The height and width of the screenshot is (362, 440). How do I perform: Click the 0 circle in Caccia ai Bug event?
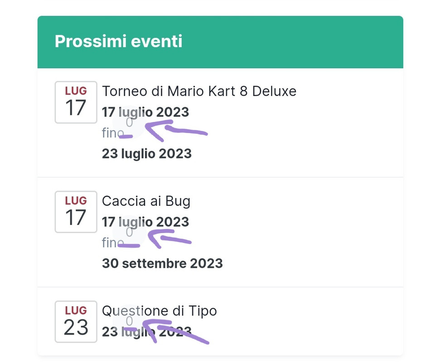[129, 233]
